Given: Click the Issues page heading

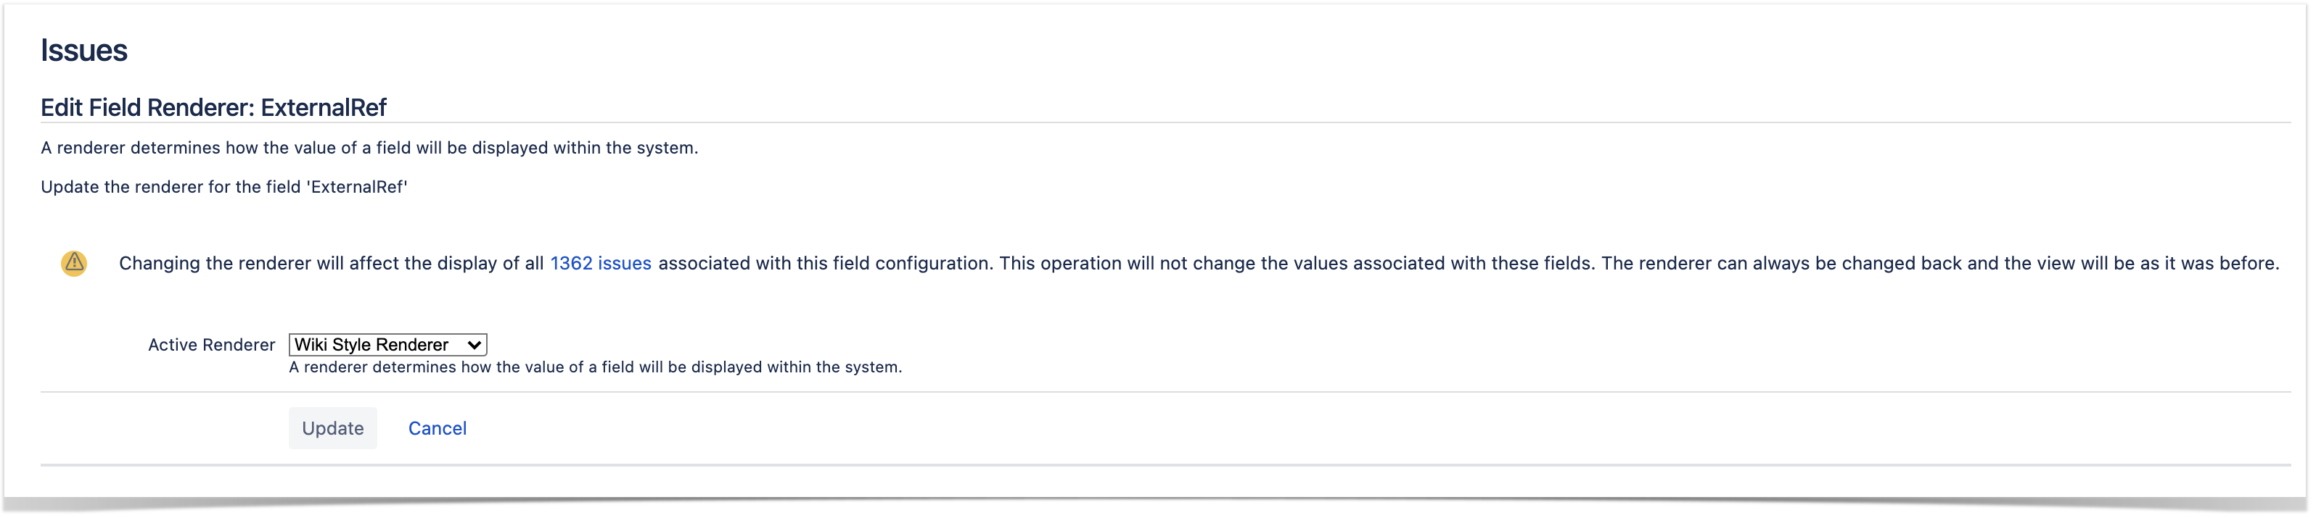Looking at the screenshot, I should click(x=83, y=50).
